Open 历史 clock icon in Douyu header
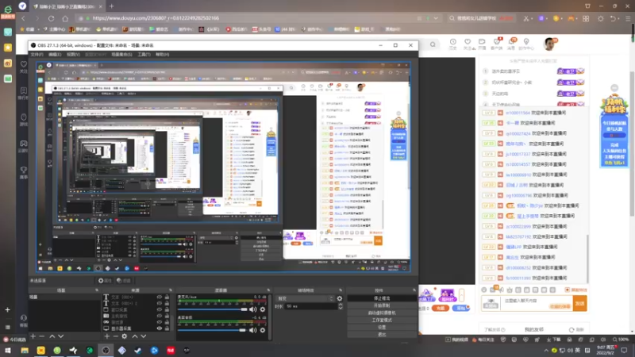The height and width of the screenshot is (357, 635). (x=452, y=44)
